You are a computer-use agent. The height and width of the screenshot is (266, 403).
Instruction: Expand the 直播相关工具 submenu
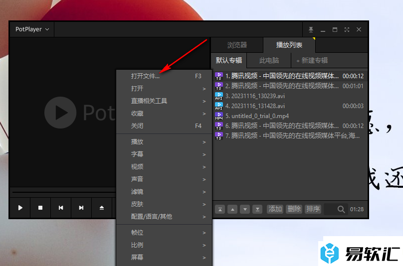click(x=165, y=101)
